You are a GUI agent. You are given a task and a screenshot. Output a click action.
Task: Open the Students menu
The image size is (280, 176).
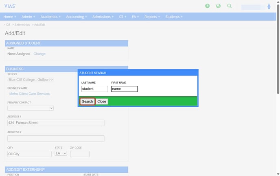point(174,17)
